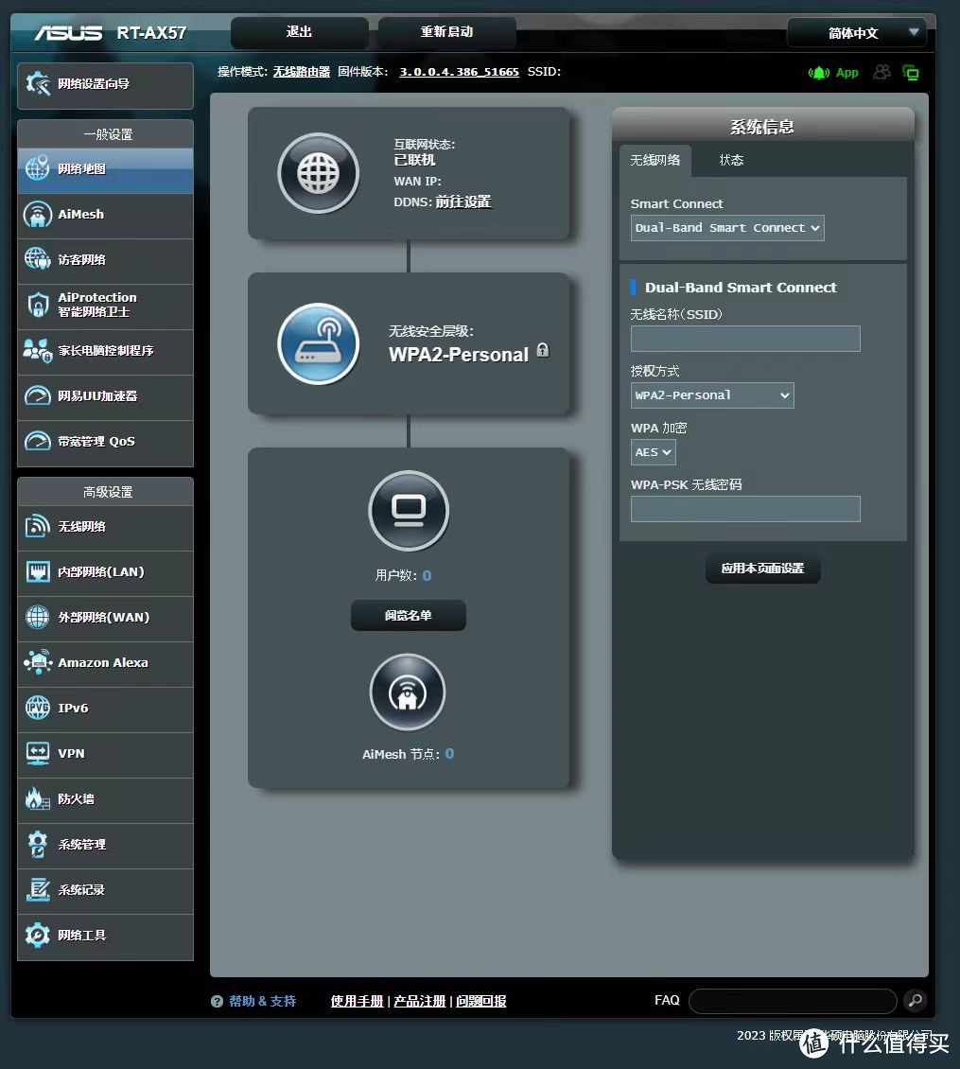Click the 重新启动 reboot button

[446, 32]
